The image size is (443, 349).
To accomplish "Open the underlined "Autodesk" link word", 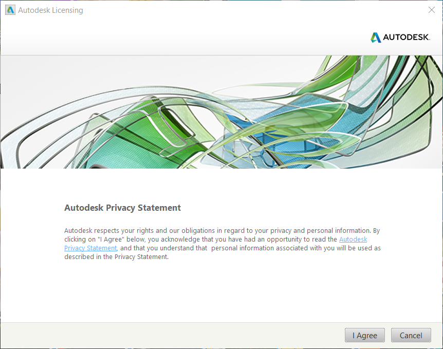I will coord(353,240).
